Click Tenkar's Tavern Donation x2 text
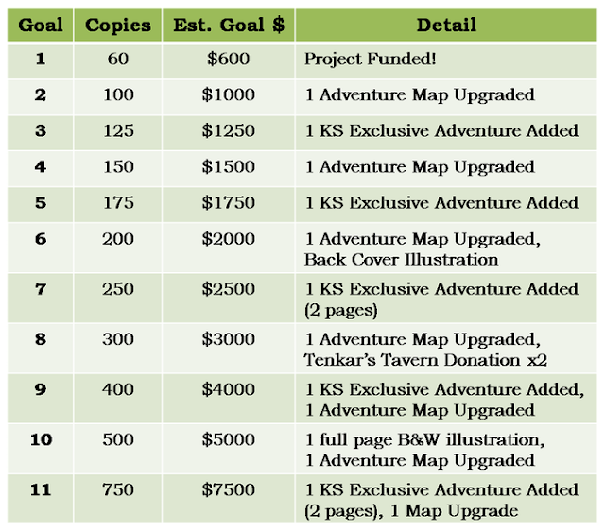This screenshot has width=605, height=531. (x=425, y=360)
